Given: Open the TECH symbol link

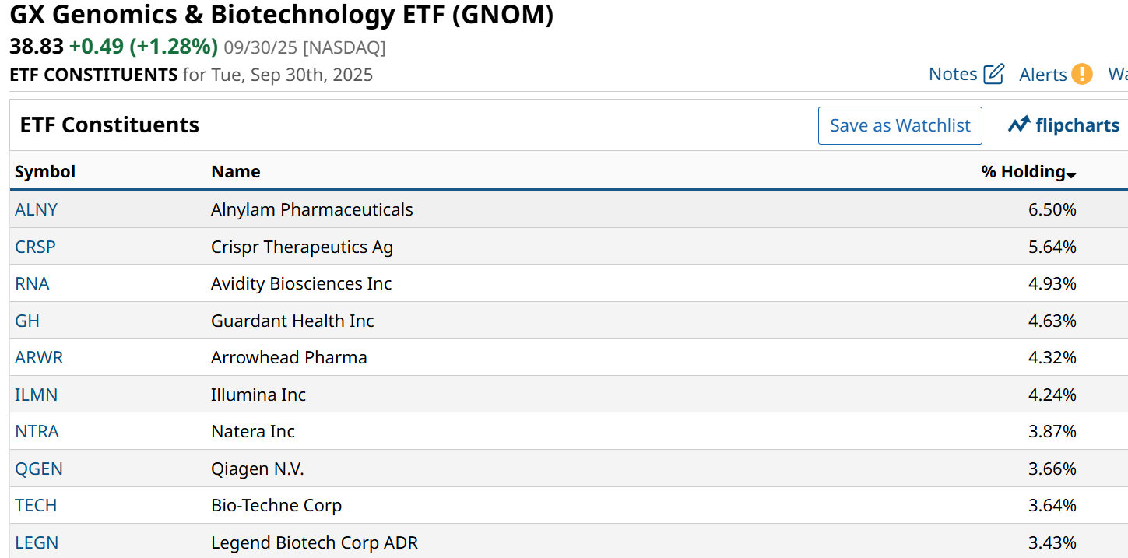Looking at the screenshot, I should point(36,505).
